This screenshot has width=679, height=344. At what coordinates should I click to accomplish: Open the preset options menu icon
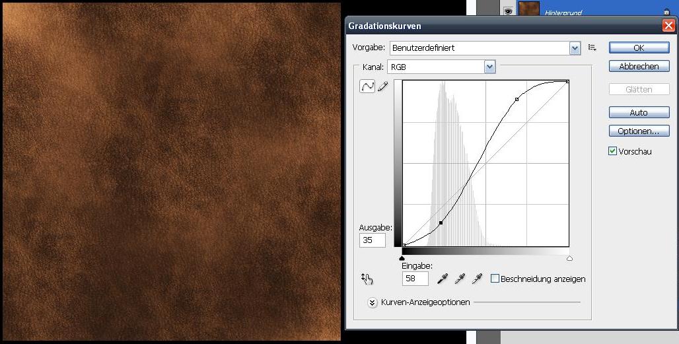tap(592, 48)
